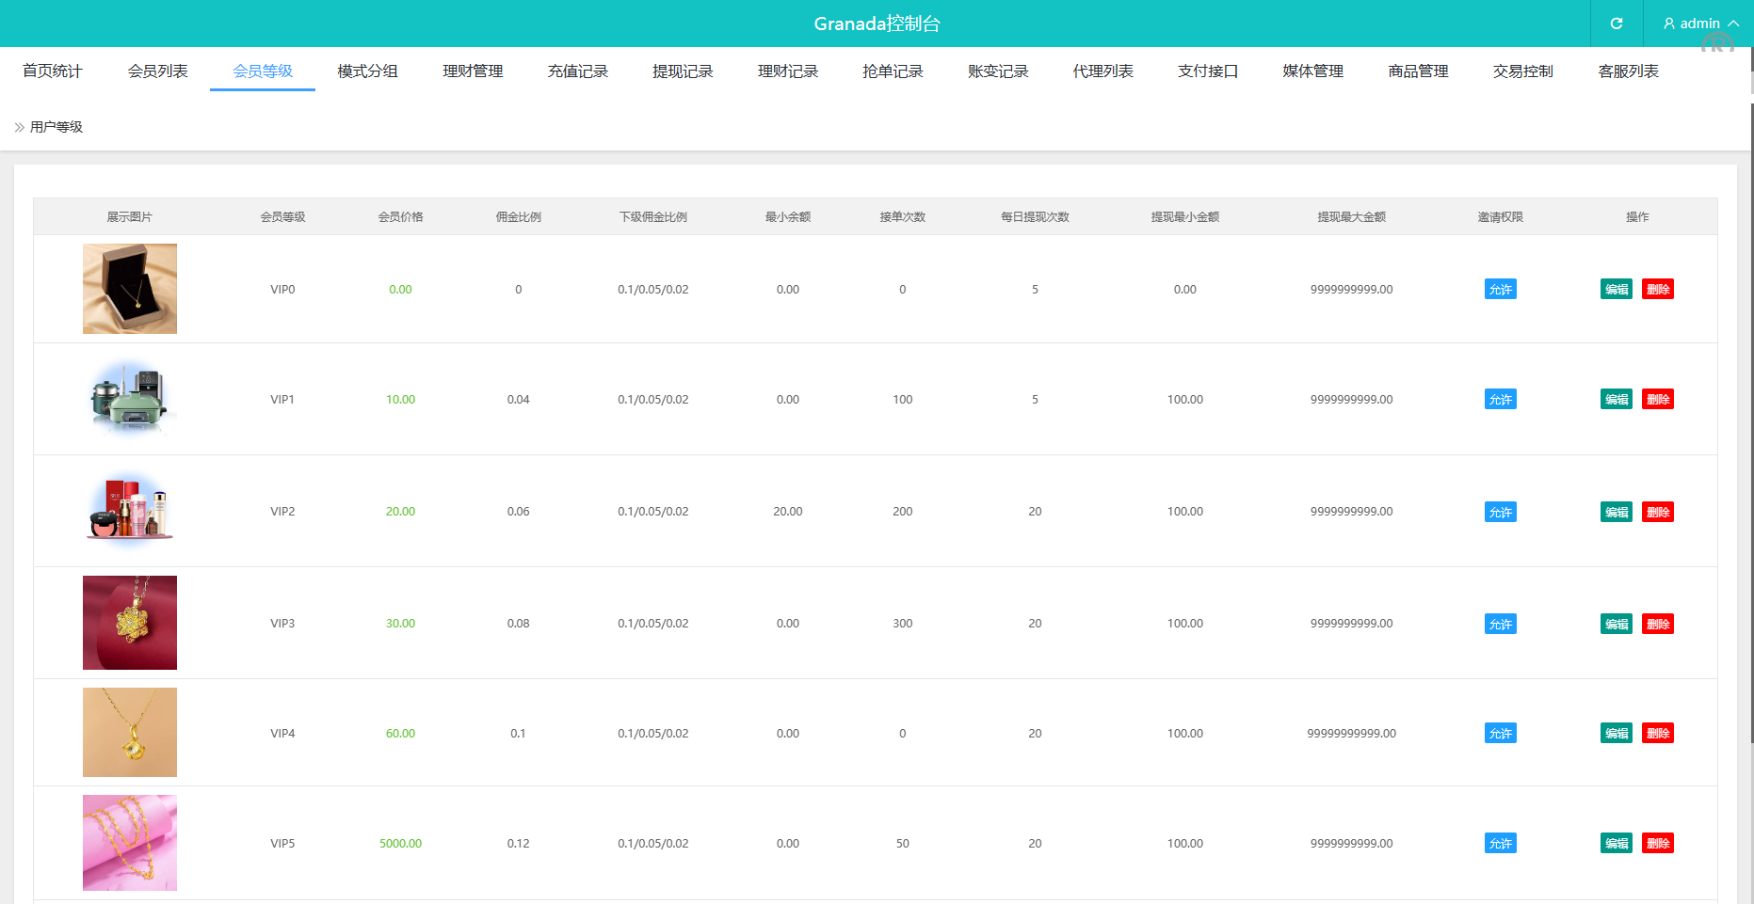Open the admin user dropdown menu
This screenshot has width=1754, height=904.
[x=1700, y=24]
